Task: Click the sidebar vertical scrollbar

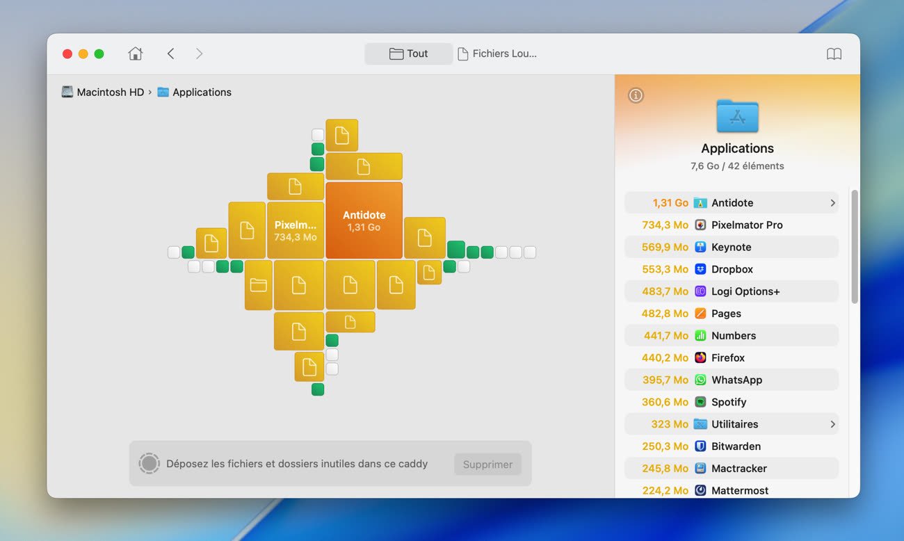Action: (x=855, y=246)
